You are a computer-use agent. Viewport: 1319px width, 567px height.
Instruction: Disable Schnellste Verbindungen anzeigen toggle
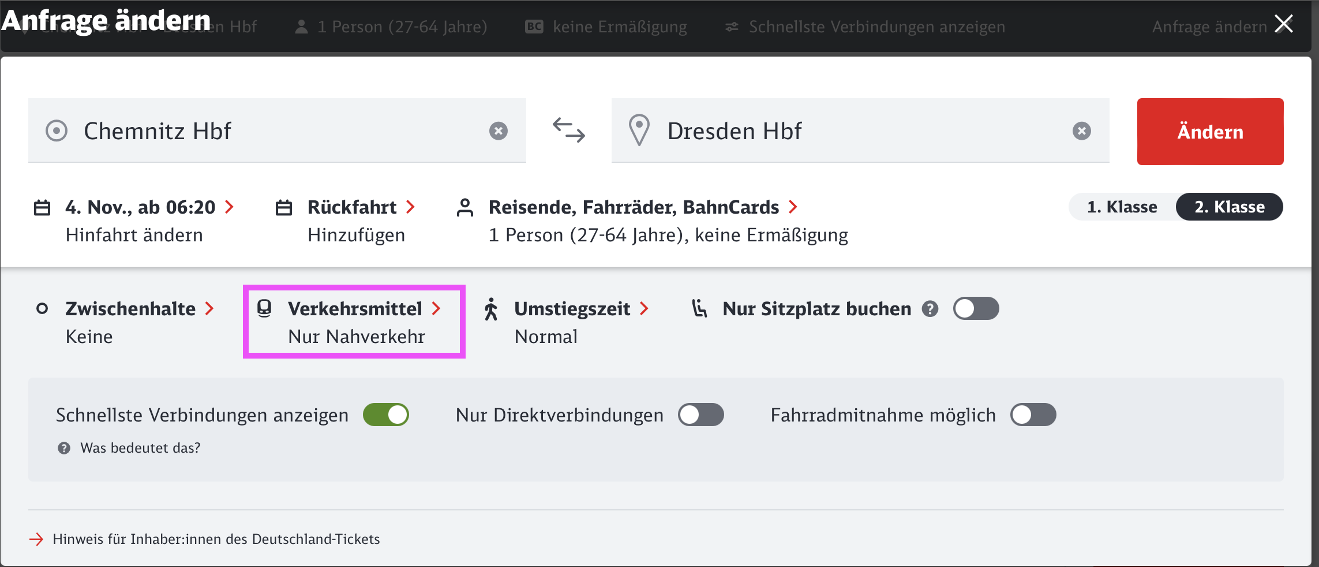point(386,415)
